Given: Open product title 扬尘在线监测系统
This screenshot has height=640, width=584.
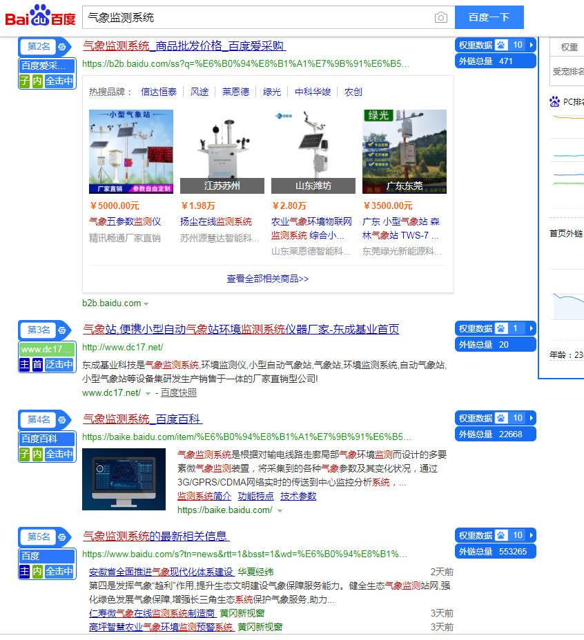Looking at the screenshot, I should (x=216, y=221).
